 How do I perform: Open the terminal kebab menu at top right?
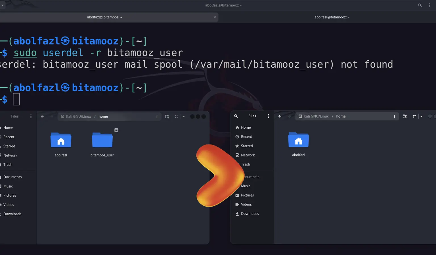430,5
